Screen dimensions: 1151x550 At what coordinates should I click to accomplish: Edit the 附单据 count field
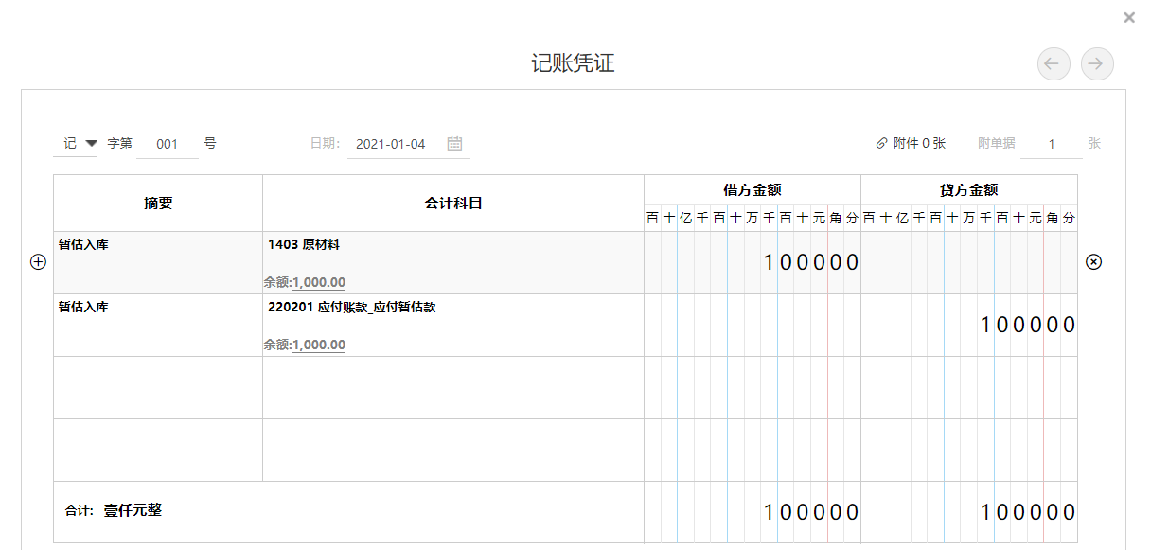pyautogui.click(x=1052, y=144)
